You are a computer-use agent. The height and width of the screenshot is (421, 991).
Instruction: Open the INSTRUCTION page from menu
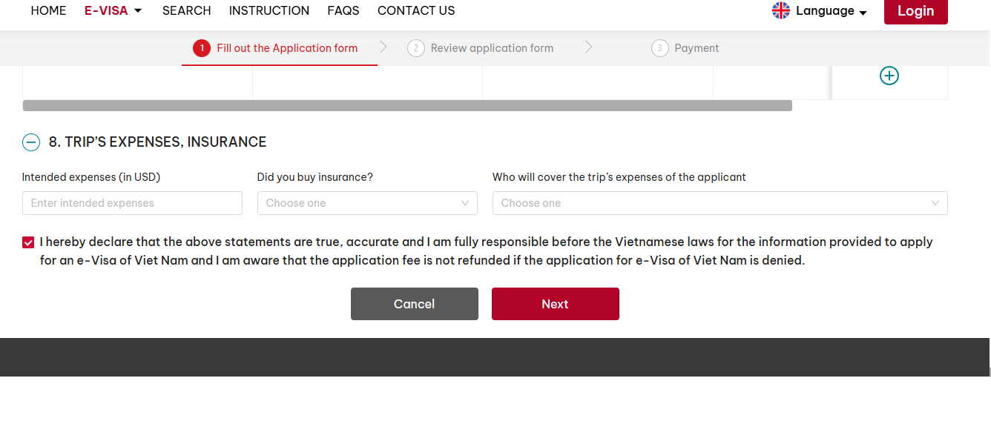269,10
